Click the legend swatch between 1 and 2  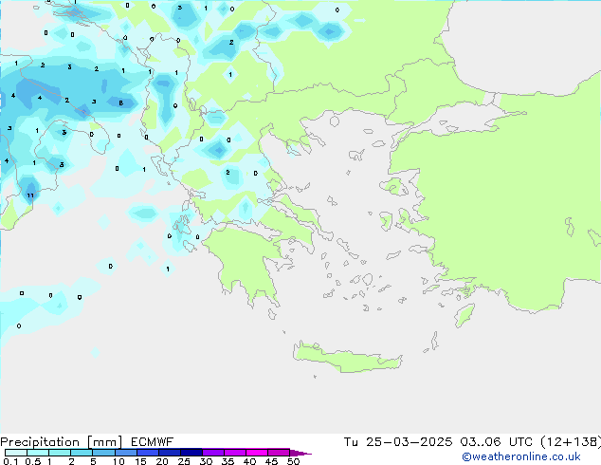pyautogui.click(x=60, y=453)
